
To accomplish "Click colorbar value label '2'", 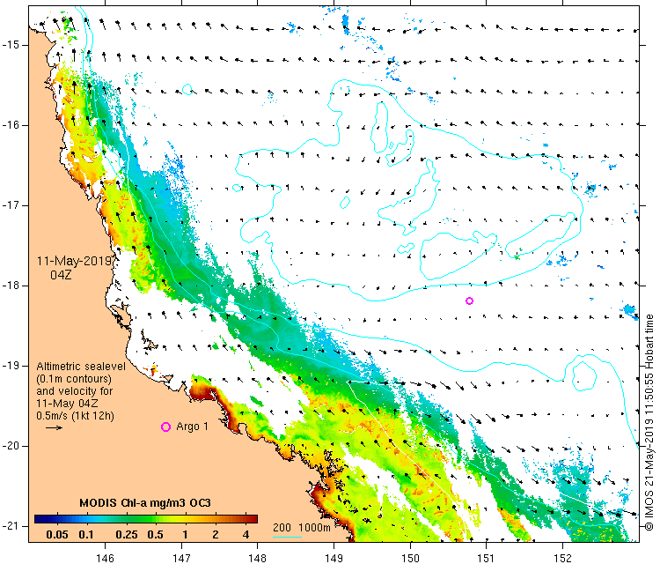I will tap(216, 535).
